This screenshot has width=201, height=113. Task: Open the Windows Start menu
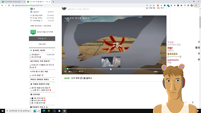tap(3, 111)
